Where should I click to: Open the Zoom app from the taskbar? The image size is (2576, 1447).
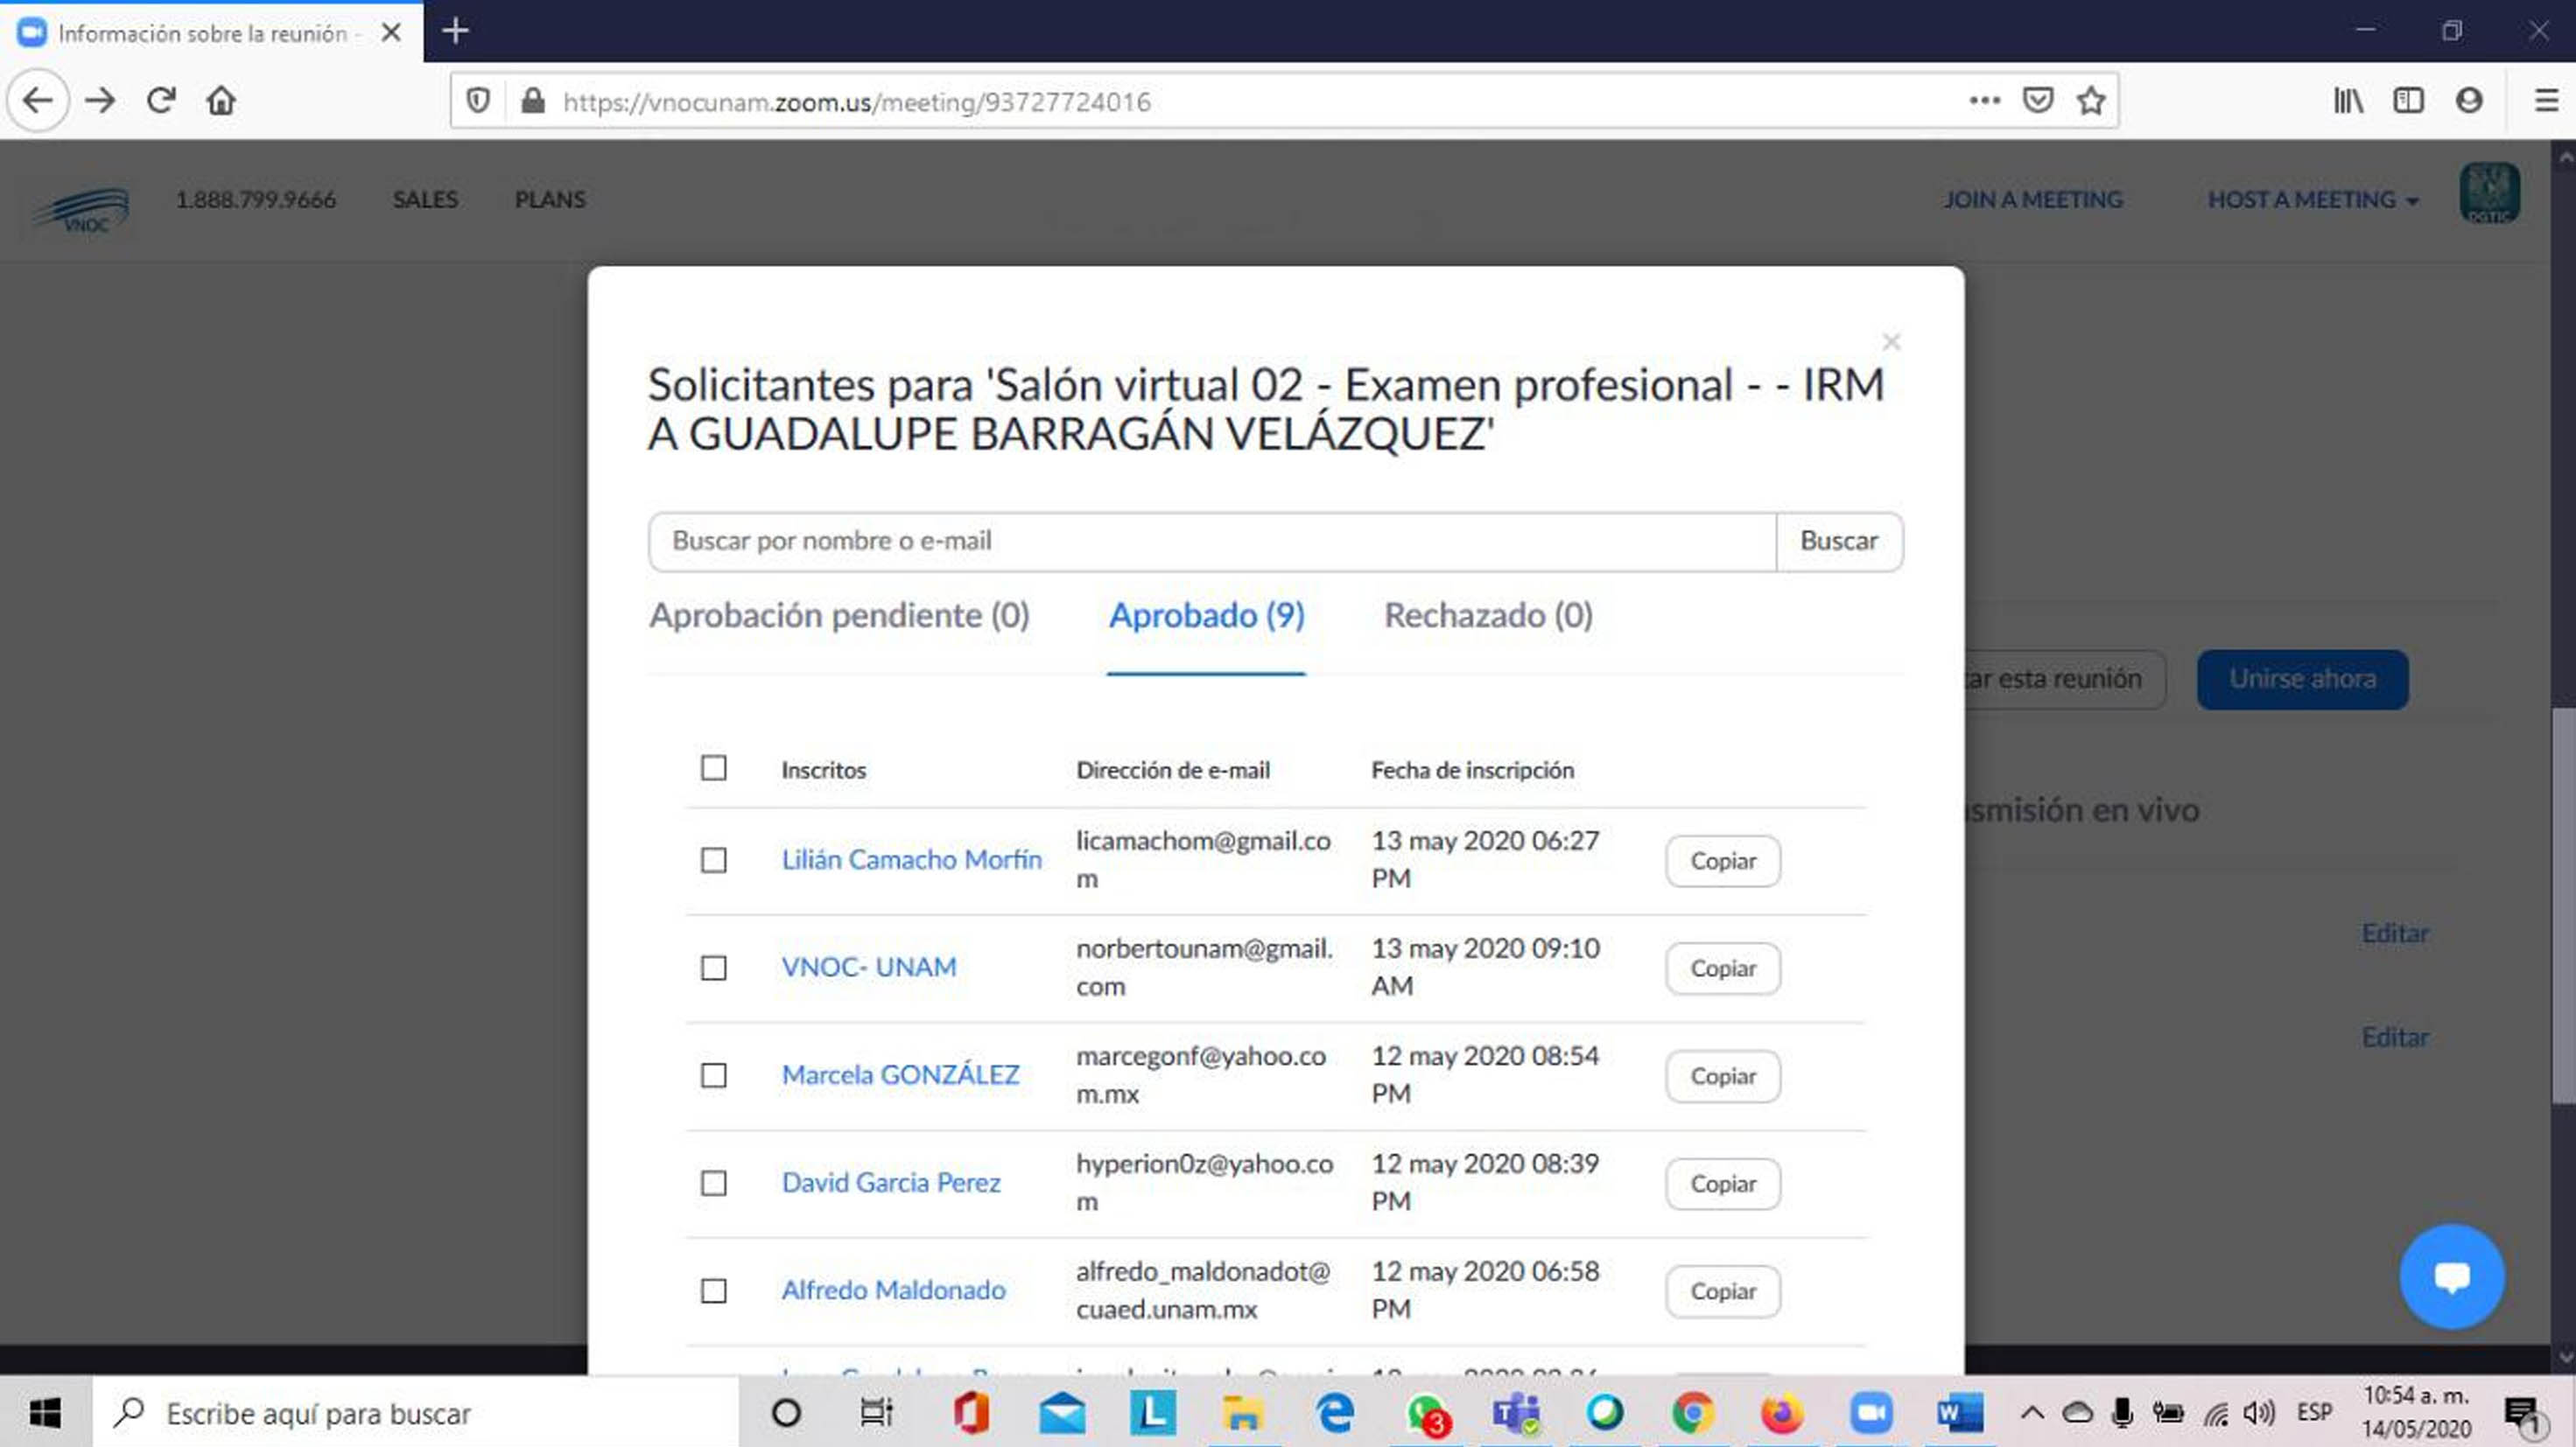(1871, 1413)
